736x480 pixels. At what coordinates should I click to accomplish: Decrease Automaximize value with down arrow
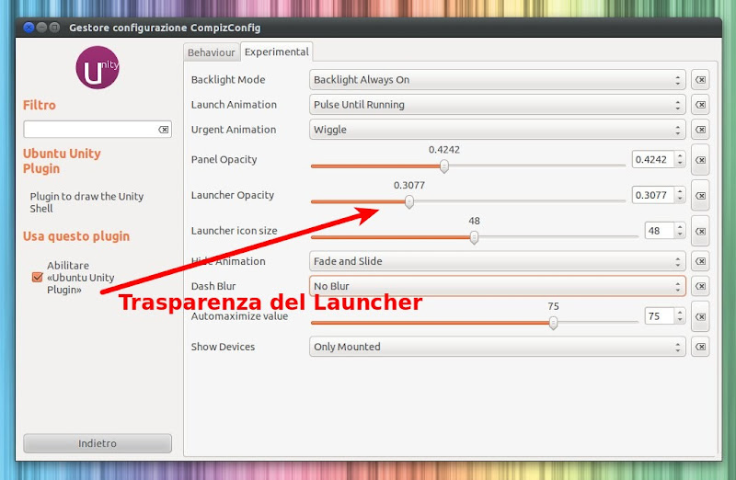tap(680, 320)
